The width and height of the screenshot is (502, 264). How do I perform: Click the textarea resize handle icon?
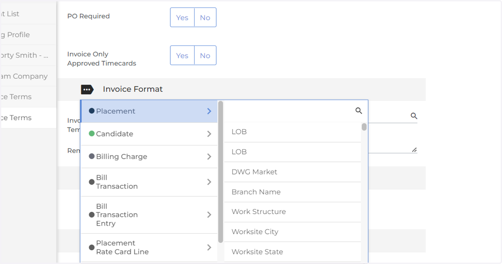414,150
